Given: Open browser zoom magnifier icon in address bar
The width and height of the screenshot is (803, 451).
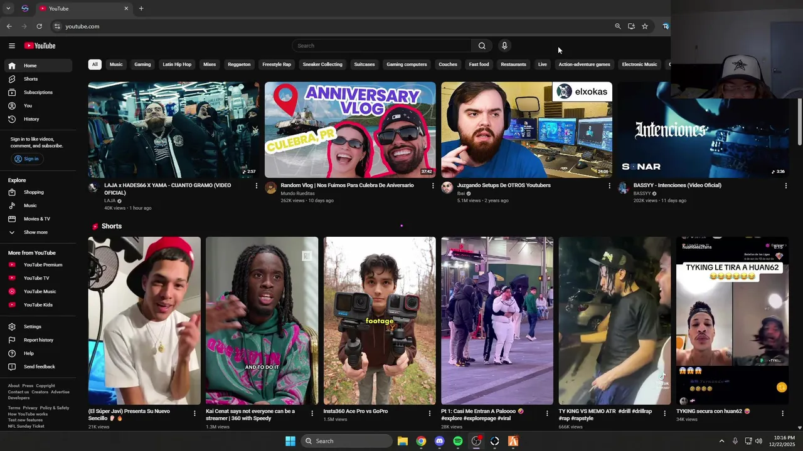Looking at the screenshot, I should [618, 26].
